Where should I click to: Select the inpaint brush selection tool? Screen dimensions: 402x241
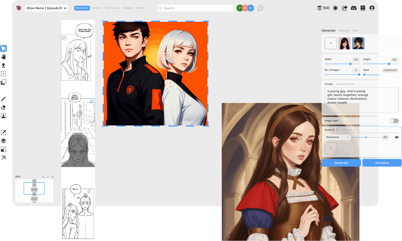point(4,133)
